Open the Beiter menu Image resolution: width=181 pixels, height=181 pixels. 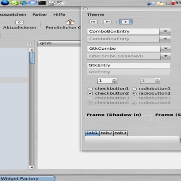tap(40, 14)
